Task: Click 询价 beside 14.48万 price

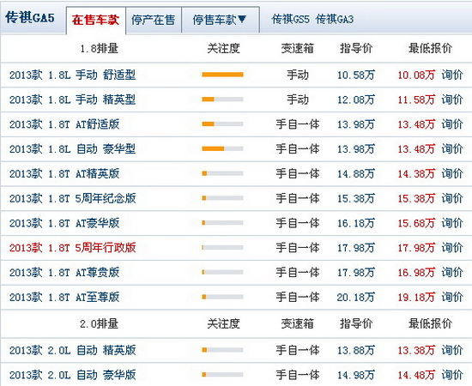Action: click(x=452, y=375)
